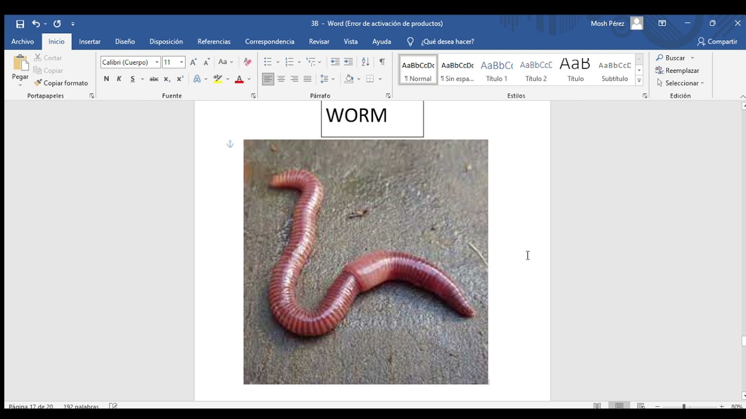
Task: Open the Portapapeles dialog launcher
Action: click(92, 96)
